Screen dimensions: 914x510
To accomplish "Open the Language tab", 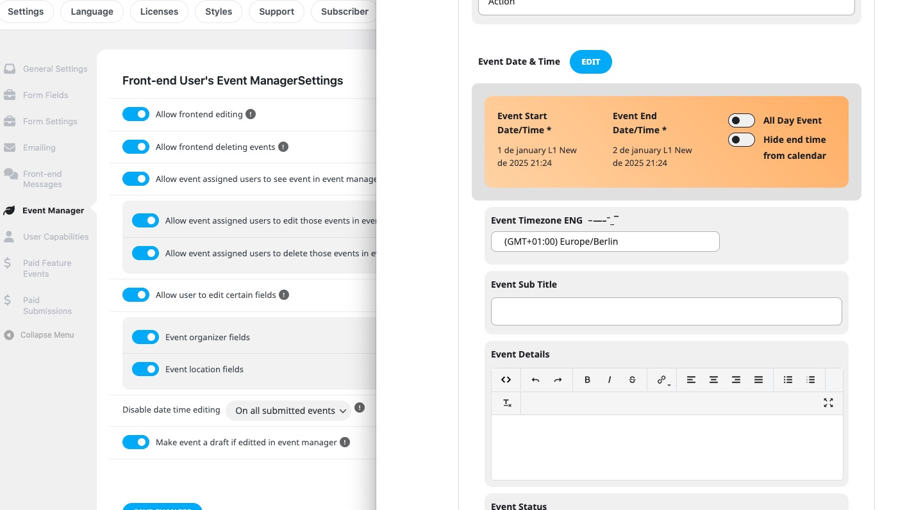I will point(92,12).
